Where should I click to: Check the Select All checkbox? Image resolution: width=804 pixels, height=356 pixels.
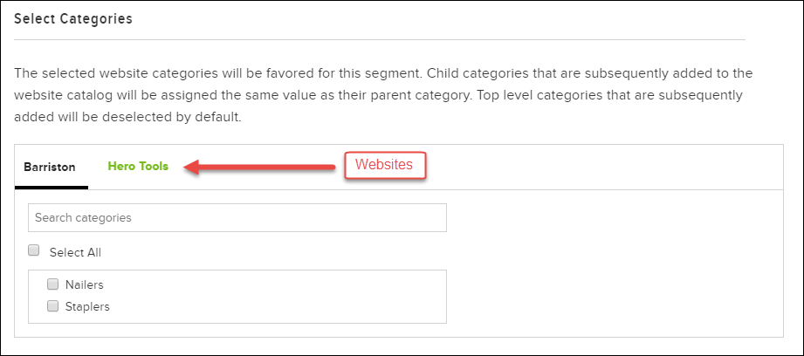(34, 250)
